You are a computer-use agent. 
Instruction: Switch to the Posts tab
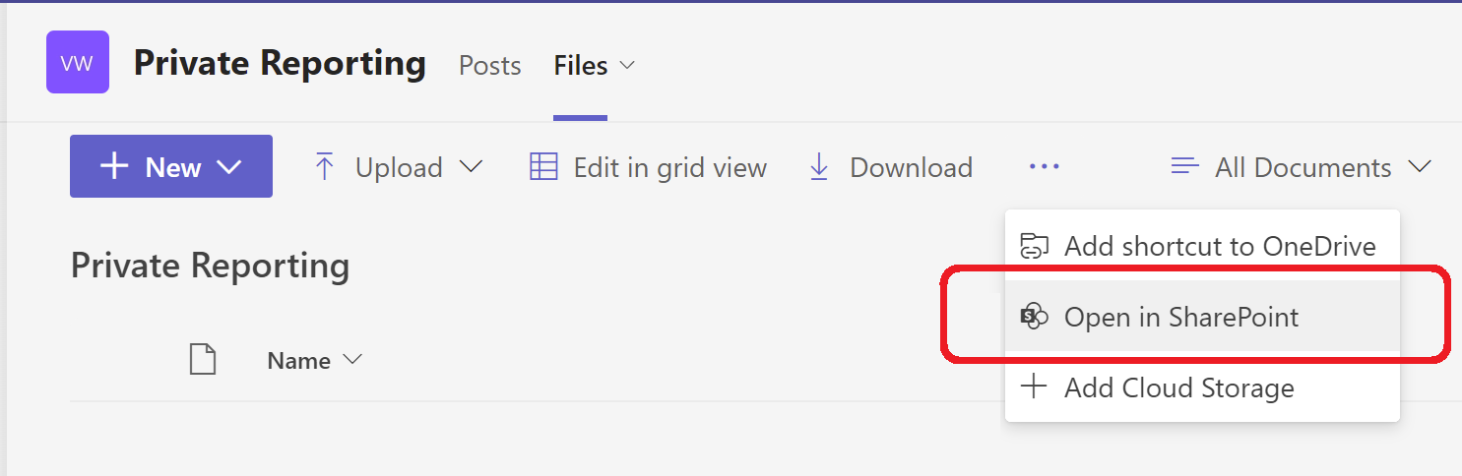click(490, 66)
